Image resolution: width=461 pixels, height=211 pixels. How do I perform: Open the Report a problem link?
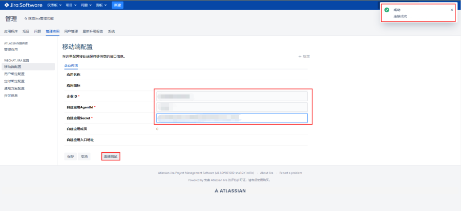click(x=290, y=173)
